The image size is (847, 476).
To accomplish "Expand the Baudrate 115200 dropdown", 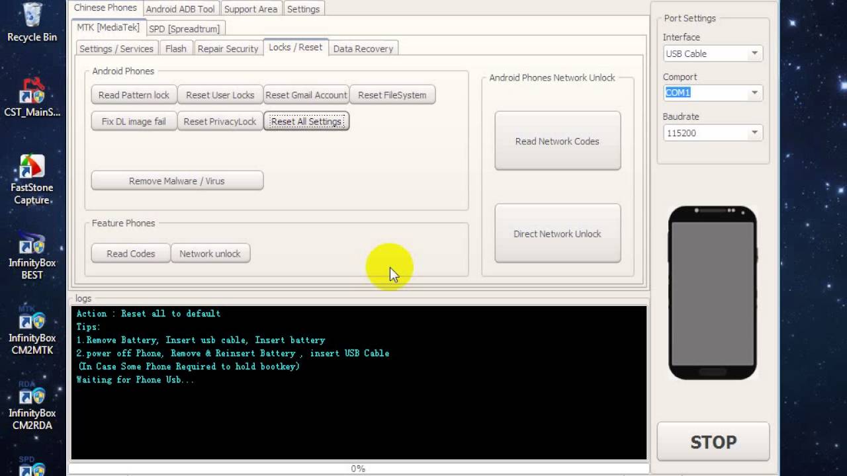I will click(x=754, y=133).
